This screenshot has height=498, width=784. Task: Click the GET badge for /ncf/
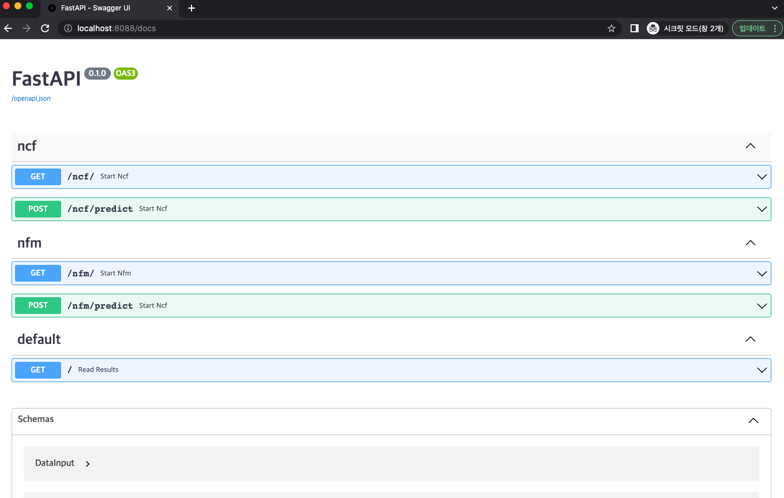(38, 177)
